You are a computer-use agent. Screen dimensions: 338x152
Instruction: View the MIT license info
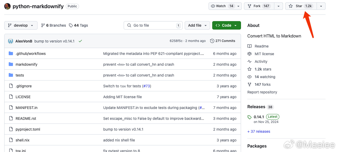coord(264,54)
